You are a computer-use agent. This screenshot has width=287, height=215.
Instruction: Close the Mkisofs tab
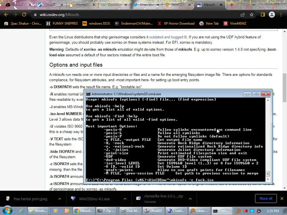click(x=221, y=5)
